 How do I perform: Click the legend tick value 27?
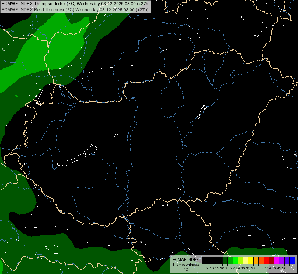(x=233, y=268)
